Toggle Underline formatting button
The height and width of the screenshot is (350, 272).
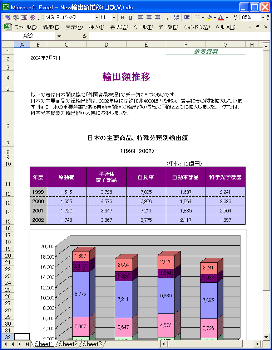[x=130, y=18]
